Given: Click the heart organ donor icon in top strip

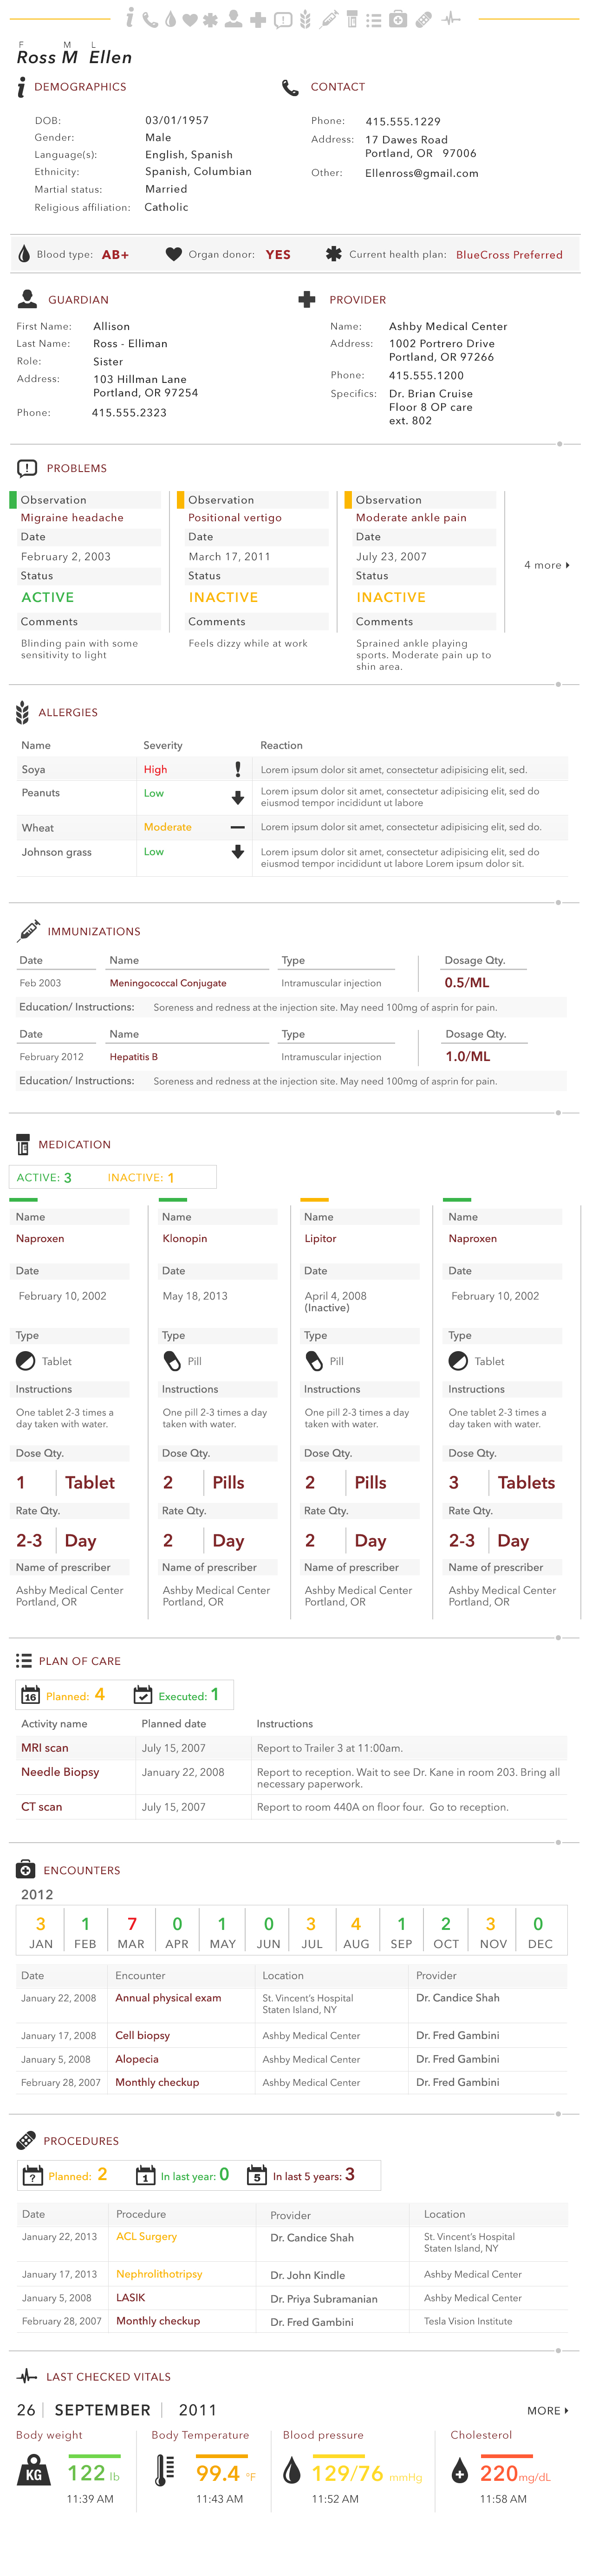Looking at the screenshot, I should 190,19.
